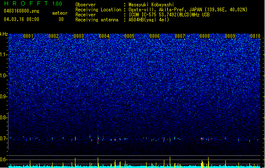Viewport: 265px width, 168px height.
Task: Click the 0808 time marker
Action: click(205, 36)
